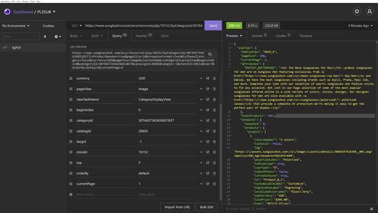
Task: Open the sidebar sort order icon
Action: (x=45, y=37)
